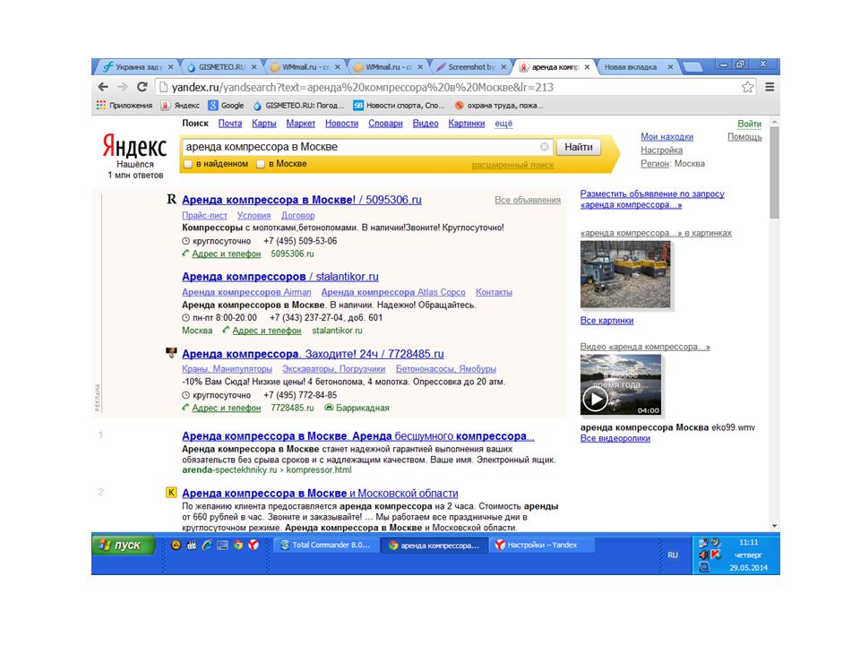Screen dimensions: 860x645
Task: Open Словари in the Yandex services menu
Action: click(x=385, y=124)
